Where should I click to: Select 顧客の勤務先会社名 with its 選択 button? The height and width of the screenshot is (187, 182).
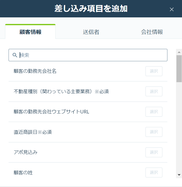[x=154, y=71]
